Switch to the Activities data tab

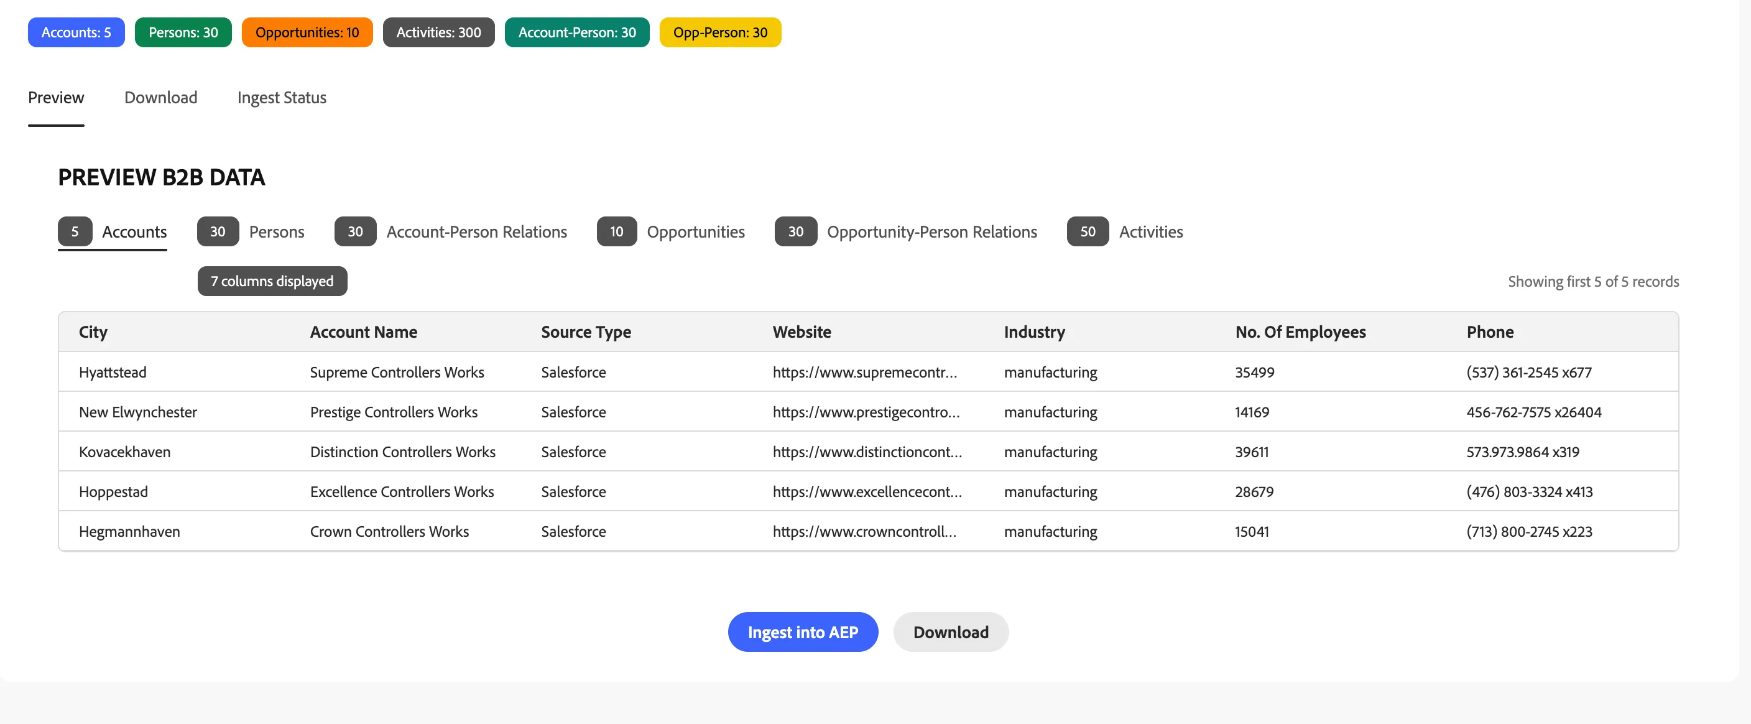1124,232
